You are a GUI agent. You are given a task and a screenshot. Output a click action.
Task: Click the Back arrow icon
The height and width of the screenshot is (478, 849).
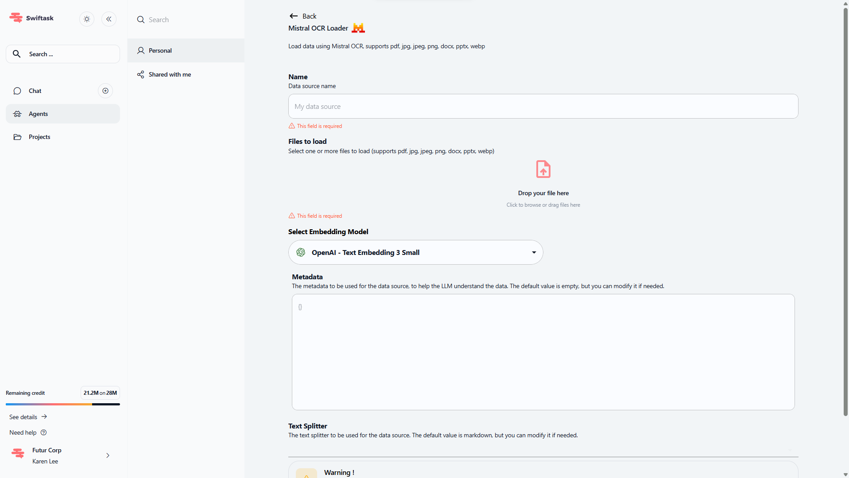click(294, 16)
